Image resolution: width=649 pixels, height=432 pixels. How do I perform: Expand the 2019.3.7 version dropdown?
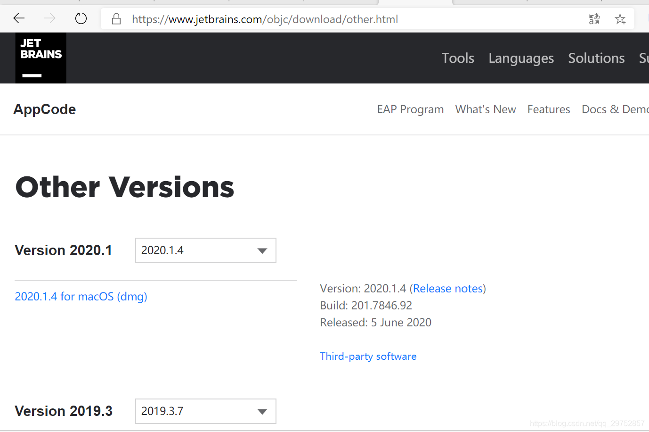click(206, 411)
